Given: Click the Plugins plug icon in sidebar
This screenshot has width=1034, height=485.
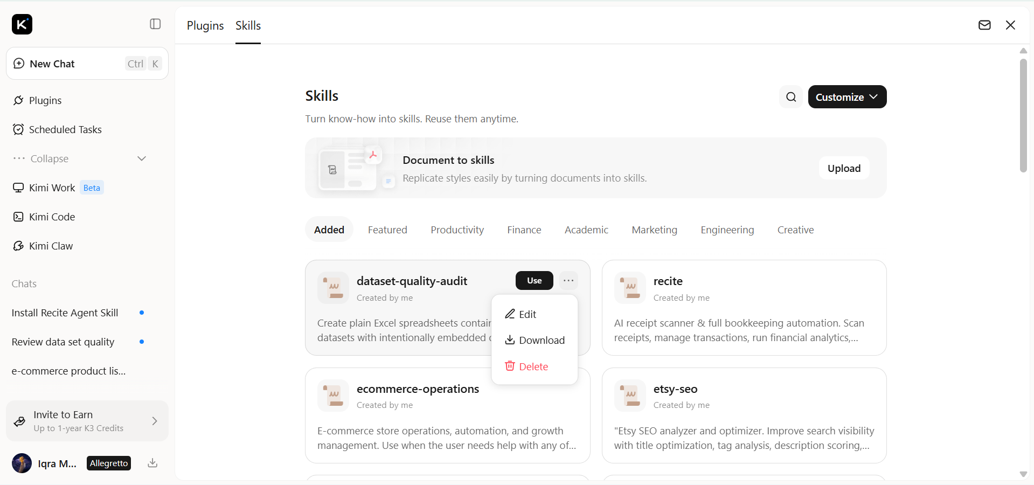Looking at the screenshot, I should coord(18,100).
